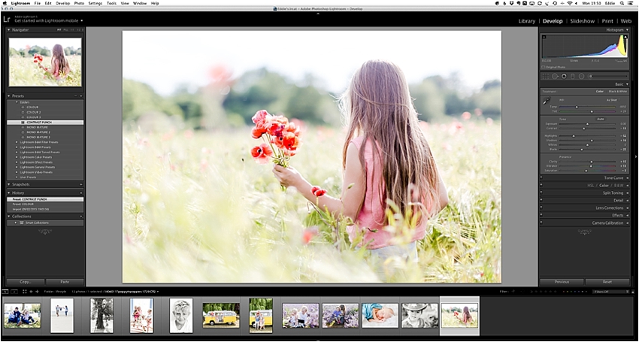Expand the Snapshots panel
This screenshot has width=639, height=342.
click(x=8, y=185)
